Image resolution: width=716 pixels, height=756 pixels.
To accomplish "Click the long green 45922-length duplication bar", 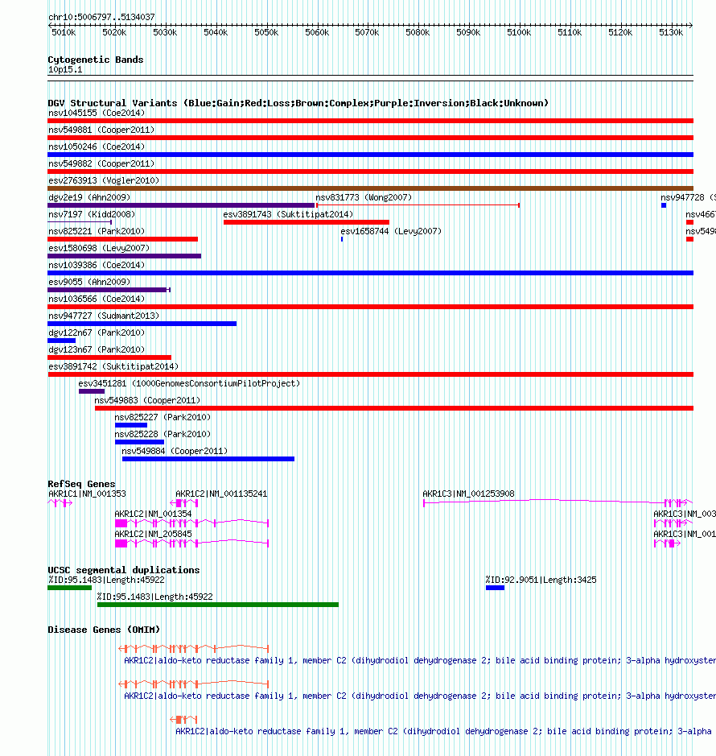I will point(218,605).
